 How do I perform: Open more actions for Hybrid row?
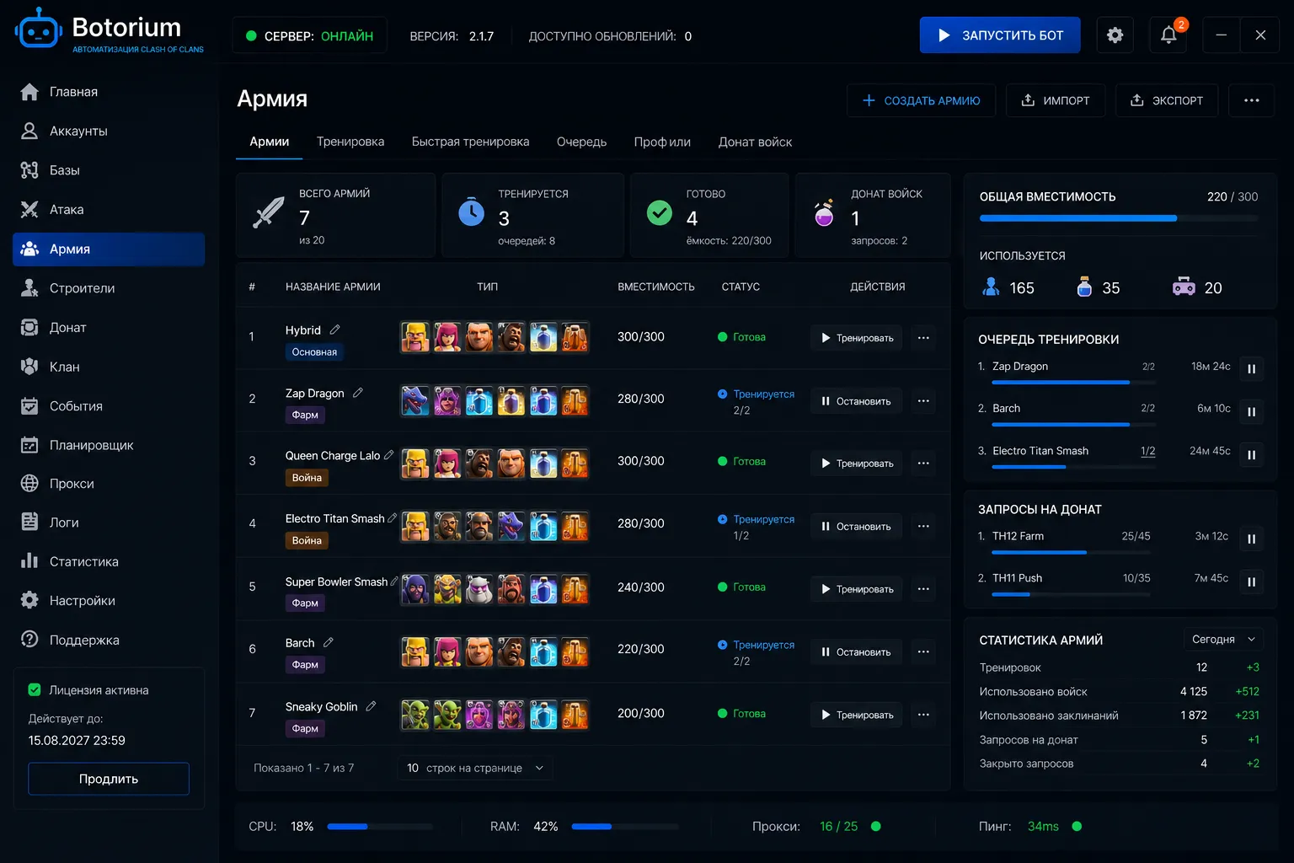[923, 338]
